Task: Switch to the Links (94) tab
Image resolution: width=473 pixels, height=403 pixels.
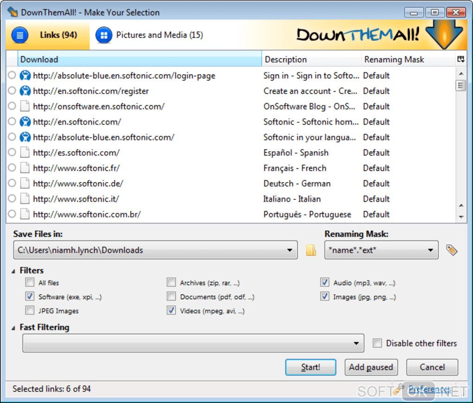Action: click(x=47, y=35)
